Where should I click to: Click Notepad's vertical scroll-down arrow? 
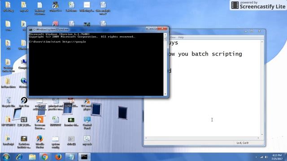coord(262,135)
